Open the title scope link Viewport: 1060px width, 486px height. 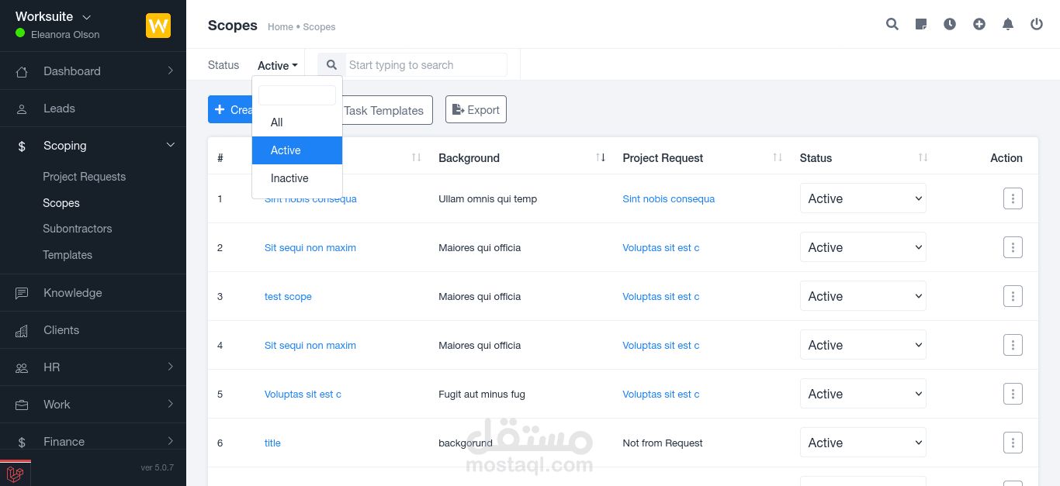click(x=272, y=443)
